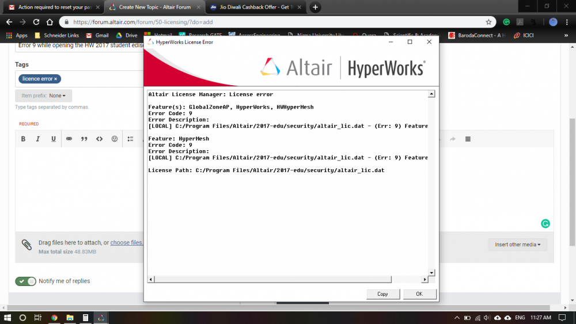576x324 pixels.
Task: Insert code block in the editor
Action: point(99,139)
